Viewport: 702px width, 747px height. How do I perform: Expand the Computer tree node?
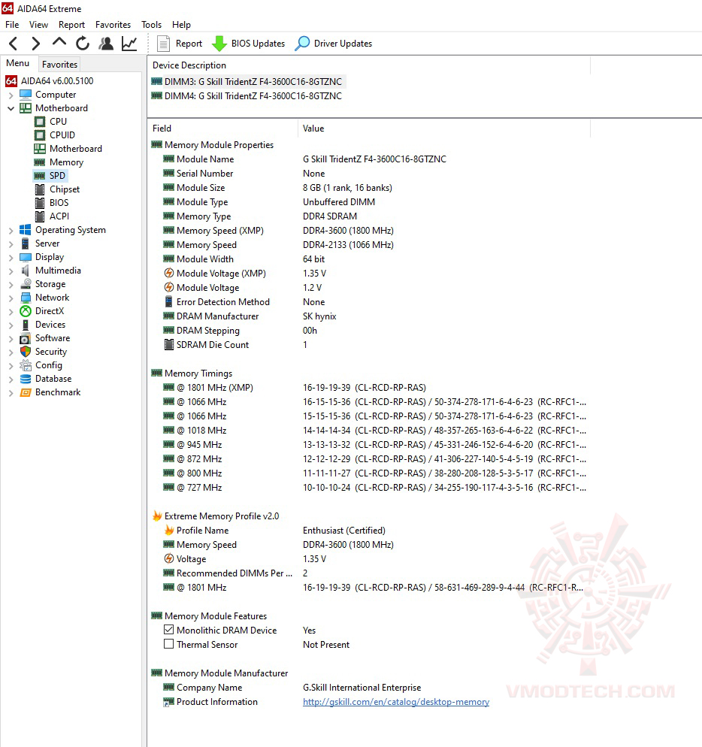(11, 95)
